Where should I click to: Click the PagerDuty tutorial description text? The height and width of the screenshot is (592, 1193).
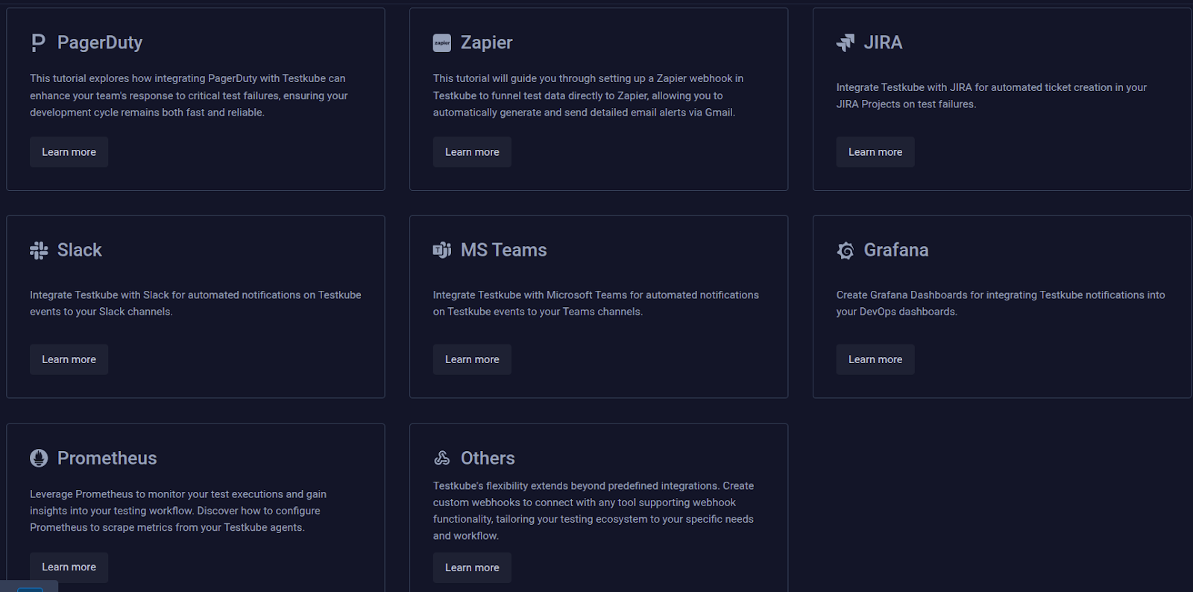pyautogui.click(x=189, y=95)
